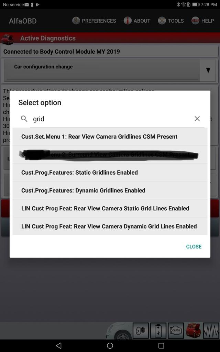Select LIN Rear View Camera Dynamic Grid Lines

click(110, 226)
